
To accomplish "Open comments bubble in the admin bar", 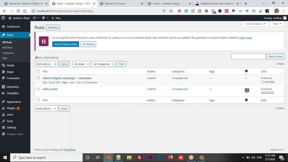I will point(45,18).
